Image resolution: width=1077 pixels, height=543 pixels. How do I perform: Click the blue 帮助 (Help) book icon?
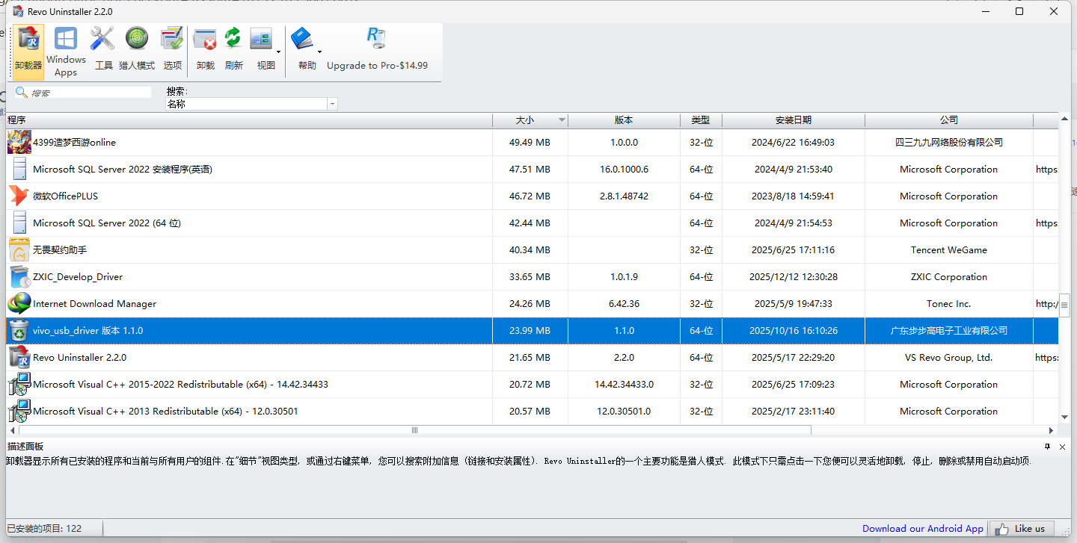click(302, 38)
